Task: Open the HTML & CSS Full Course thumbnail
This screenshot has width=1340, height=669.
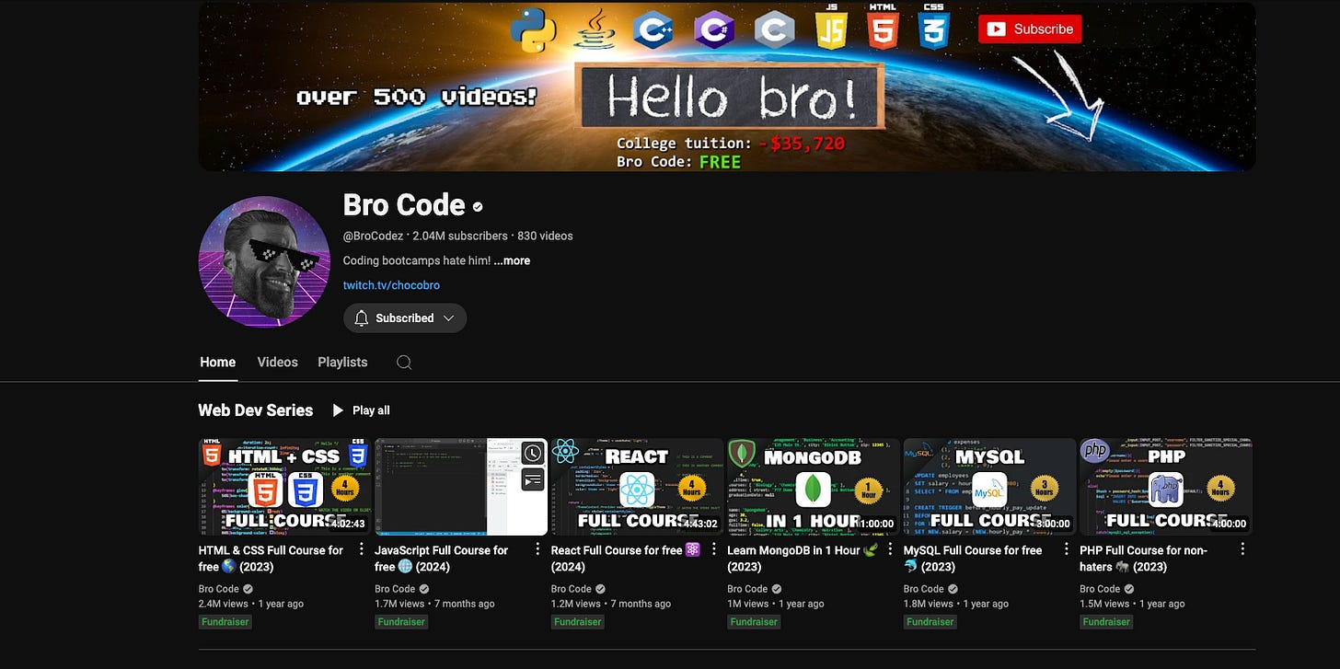Action: pos(284,487)
